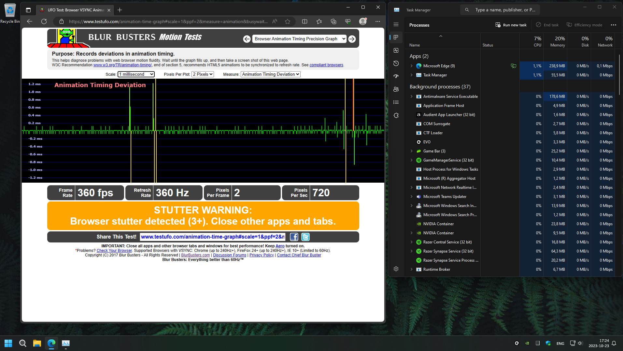The height and width of the screenshot is (351, 623).
Task: Open Task Manager Performance page icon
Action: click(x=396, y=50)
